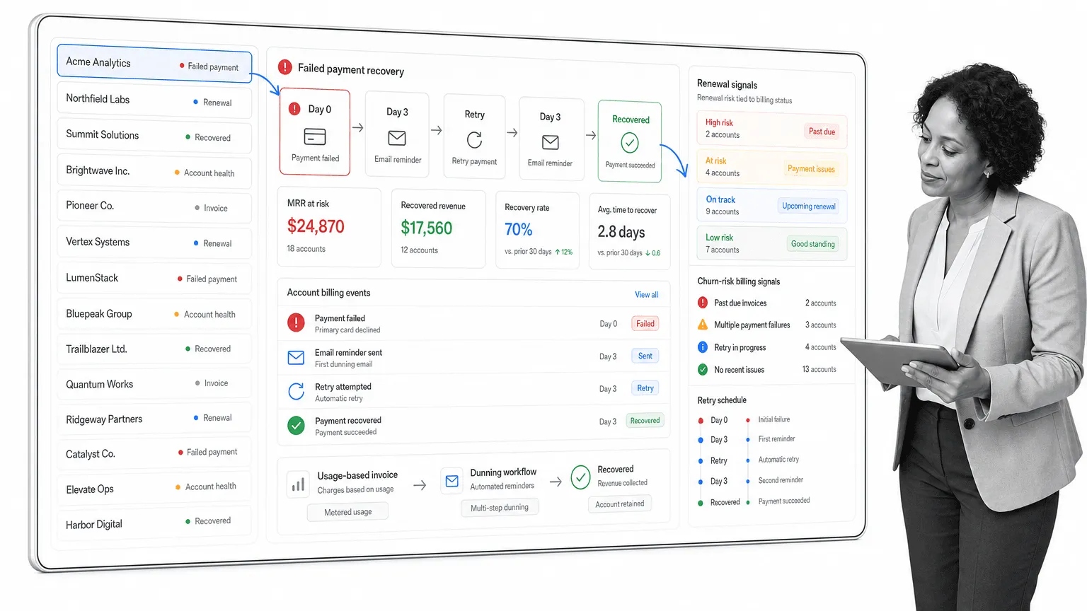Click the circular retry arrow in Retry step
The width and height of the screenshot is (1087, 611).
(474, 140)
